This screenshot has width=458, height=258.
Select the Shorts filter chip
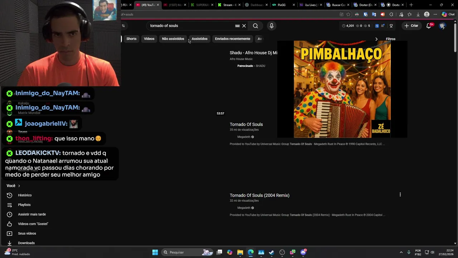[131, 39]
